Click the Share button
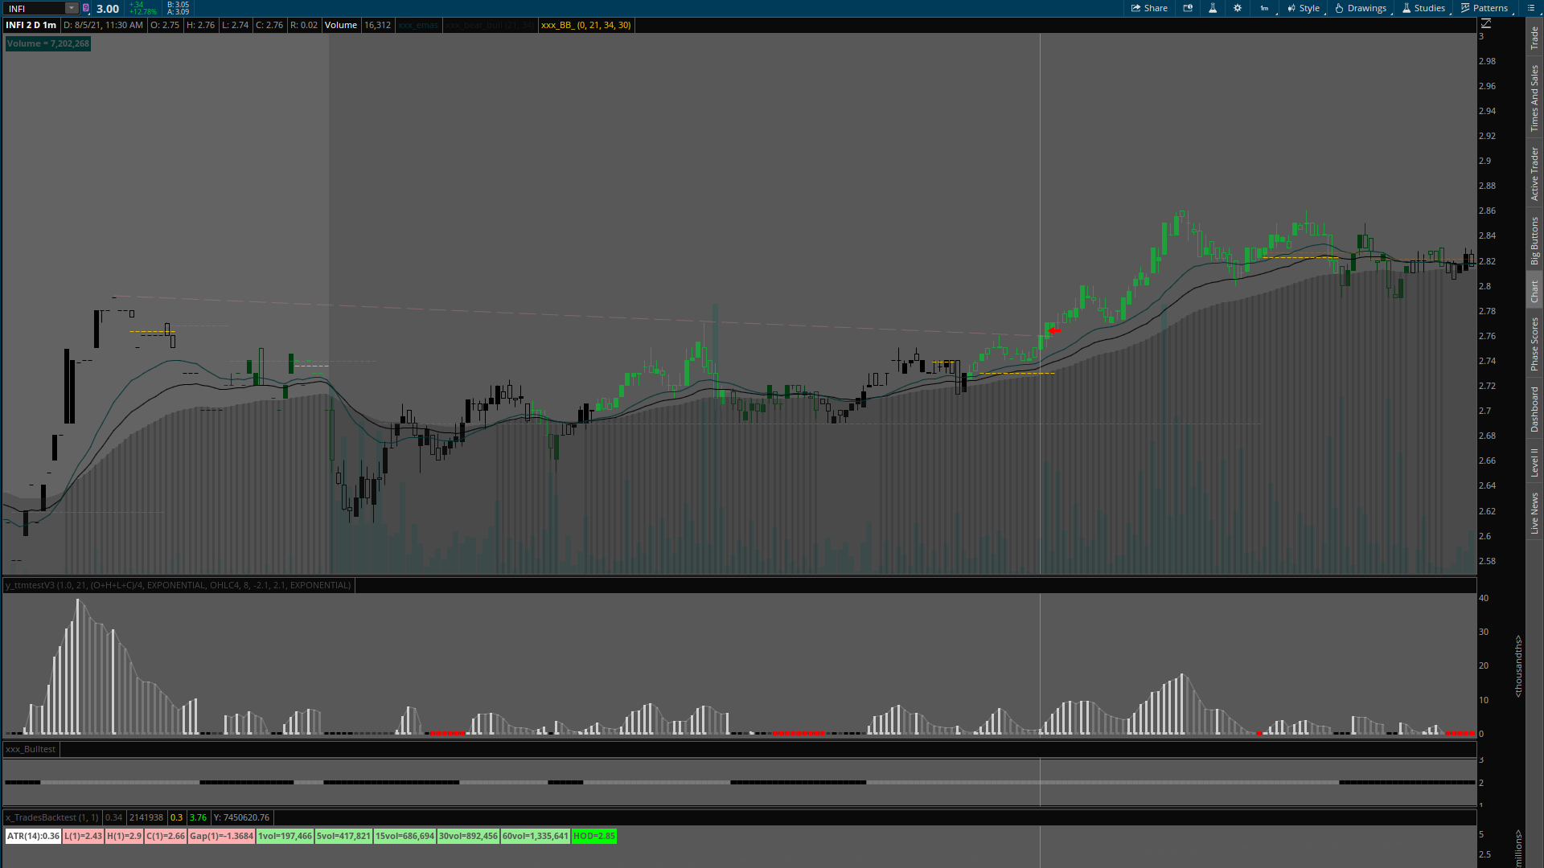The width and height of the screenshot is (1544, 868). 1149,8
